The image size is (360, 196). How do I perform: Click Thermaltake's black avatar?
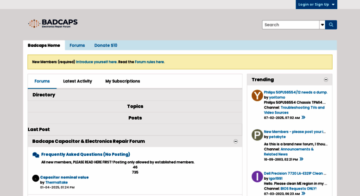[x=36, y=178]
